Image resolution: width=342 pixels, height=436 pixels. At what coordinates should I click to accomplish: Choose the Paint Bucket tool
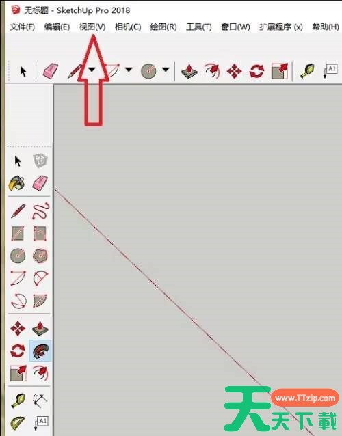coord(16,183)
